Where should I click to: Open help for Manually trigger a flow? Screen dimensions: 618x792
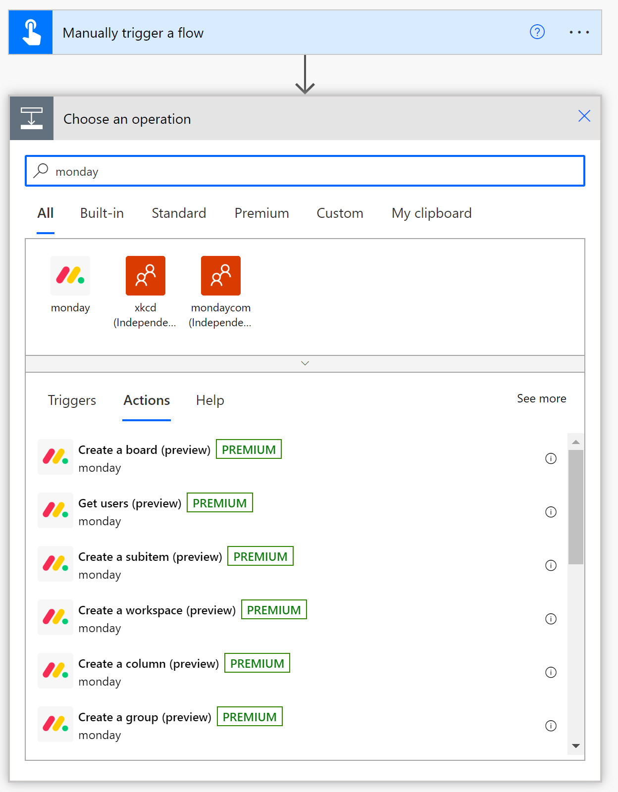[x=537, y=32]
